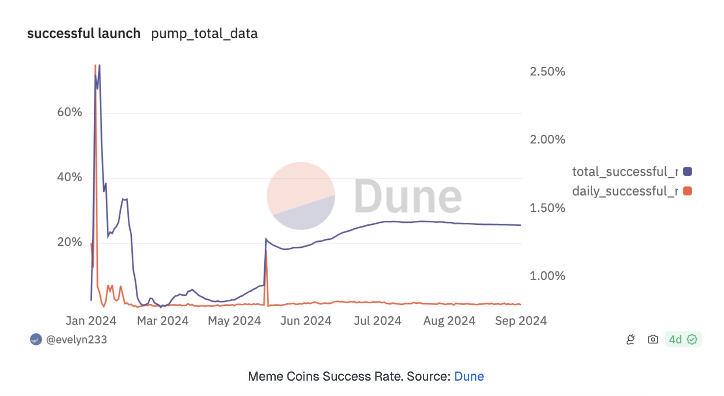724x396 pixels.
Task: Click the @evelyn233 username link
Action: point(77,339)
